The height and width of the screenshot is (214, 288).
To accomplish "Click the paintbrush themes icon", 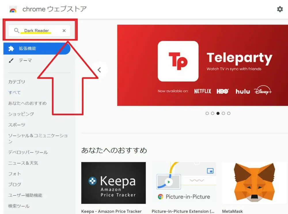I will (x=11, y=60).
